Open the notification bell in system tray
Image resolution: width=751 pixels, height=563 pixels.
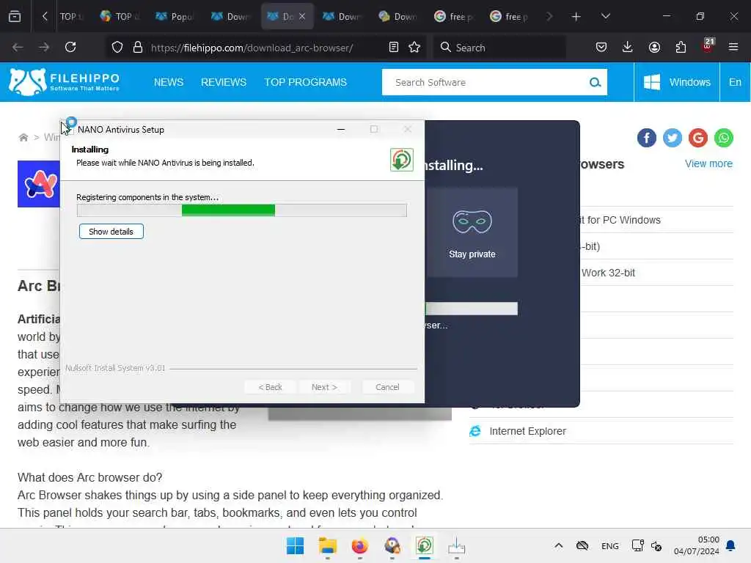coord(730,545)
